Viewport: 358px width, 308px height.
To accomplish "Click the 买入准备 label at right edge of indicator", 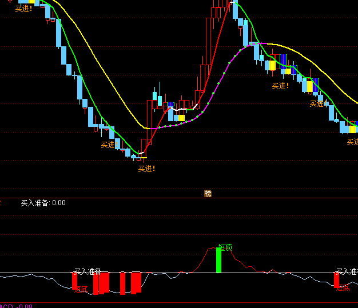I will click(x=346, y=271).
